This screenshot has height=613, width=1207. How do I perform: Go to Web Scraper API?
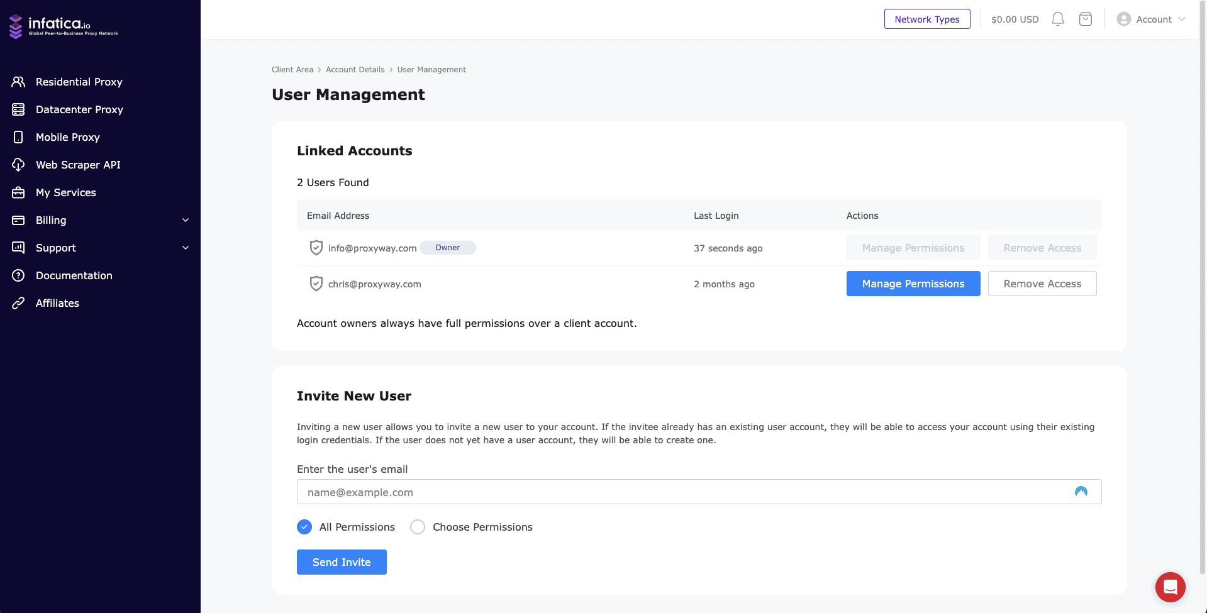(x=78, y=165)
